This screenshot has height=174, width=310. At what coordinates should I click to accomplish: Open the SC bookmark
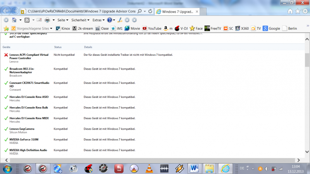228,28
